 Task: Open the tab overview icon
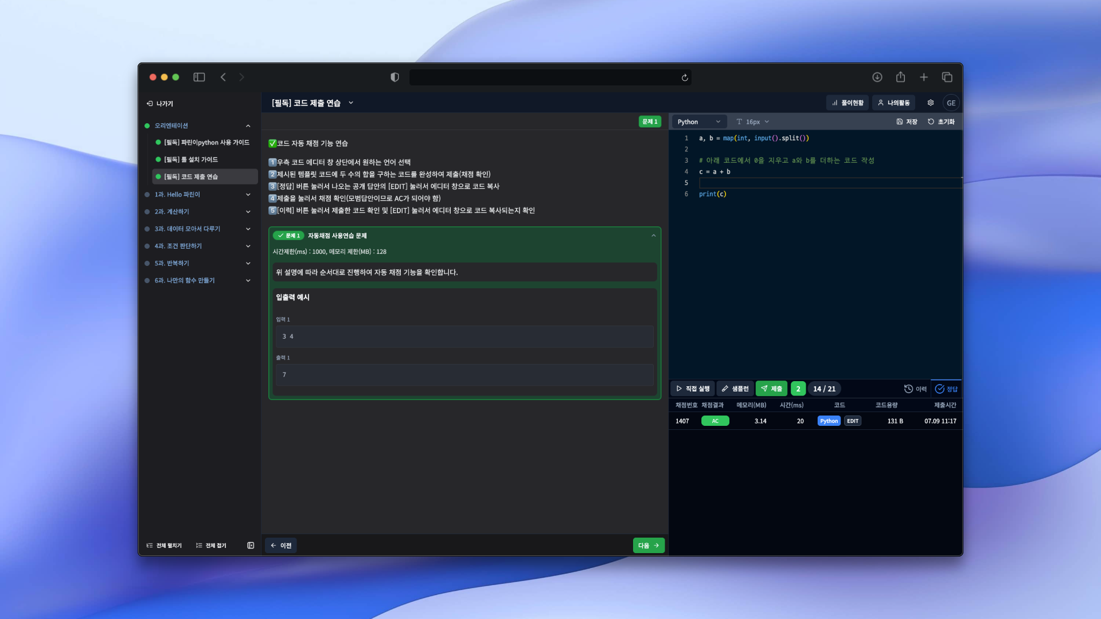tap(947, 77)
